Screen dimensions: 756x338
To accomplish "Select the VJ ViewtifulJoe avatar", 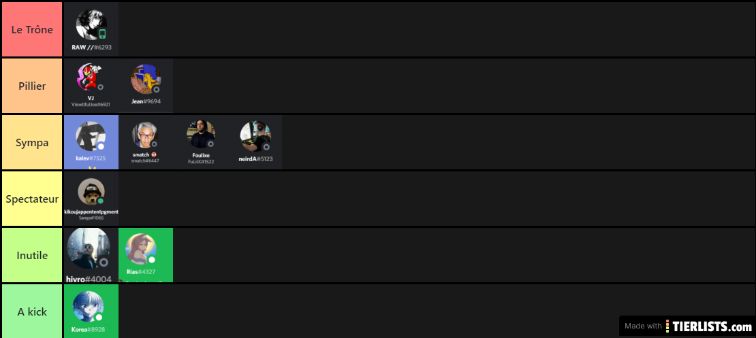I will click(x=91, y=77).
